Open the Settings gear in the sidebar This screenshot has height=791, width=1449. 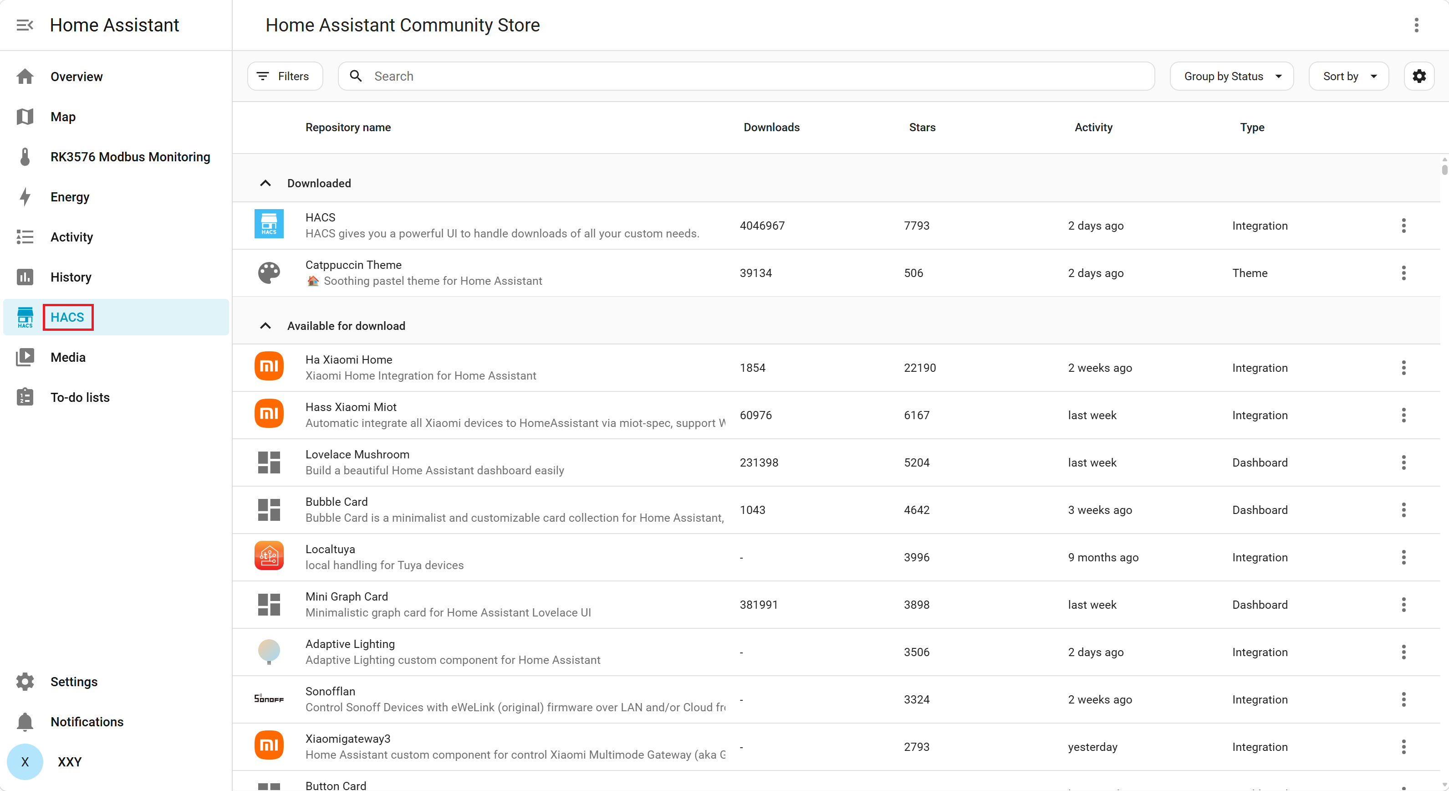point(25,681)
